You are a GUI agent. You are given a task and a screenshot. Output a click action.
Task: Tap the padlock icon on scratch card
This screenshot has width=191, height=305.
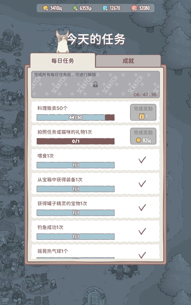(95, 84)
